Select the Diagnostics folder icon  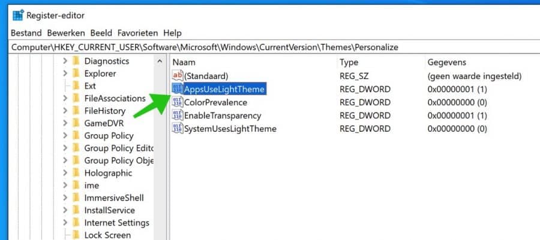click(x=76, y=61)
